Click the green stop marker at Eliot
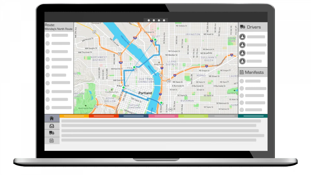 coord(155,40)
